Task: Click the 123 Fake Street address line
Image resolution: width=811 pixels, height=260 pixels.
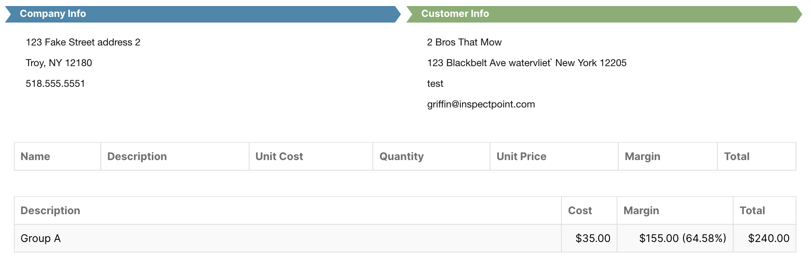Action: tap(83, 42)
